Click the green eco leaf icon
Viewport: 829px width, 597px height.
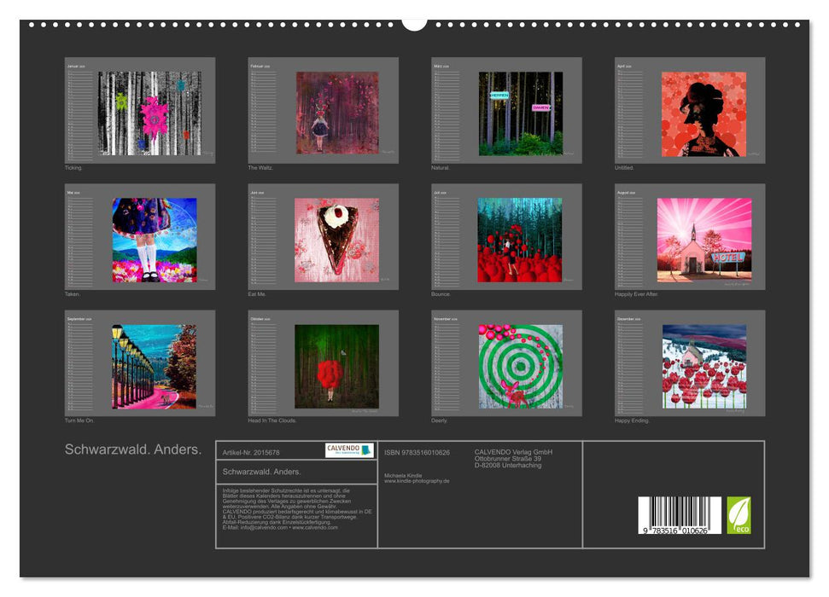739,515
